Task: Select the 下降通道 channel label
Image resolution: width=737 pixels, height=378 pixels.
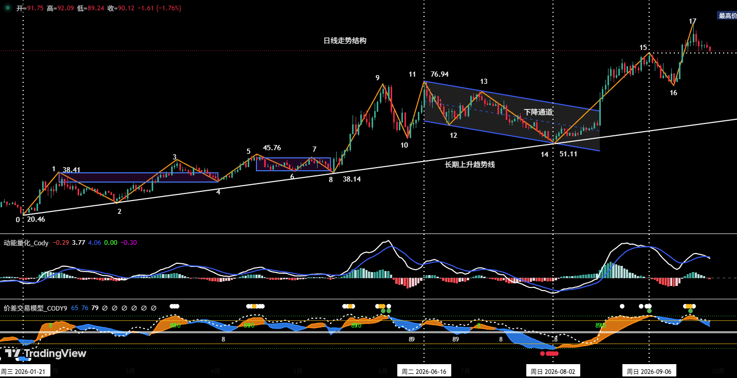Action: pyautogui.click(x=539, y=112)
